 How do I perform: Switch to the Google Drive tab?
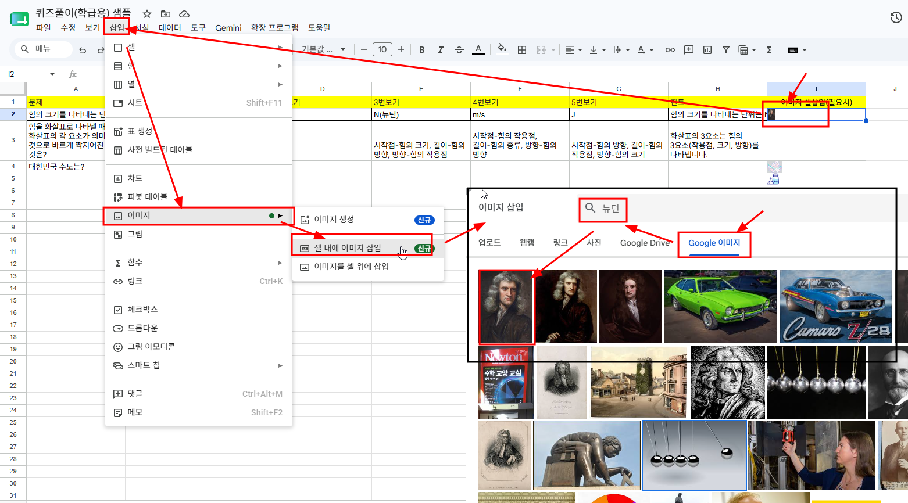point(645,243)
